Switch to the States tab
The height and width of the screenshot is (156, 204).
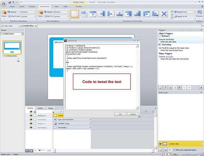coord(40,108)
